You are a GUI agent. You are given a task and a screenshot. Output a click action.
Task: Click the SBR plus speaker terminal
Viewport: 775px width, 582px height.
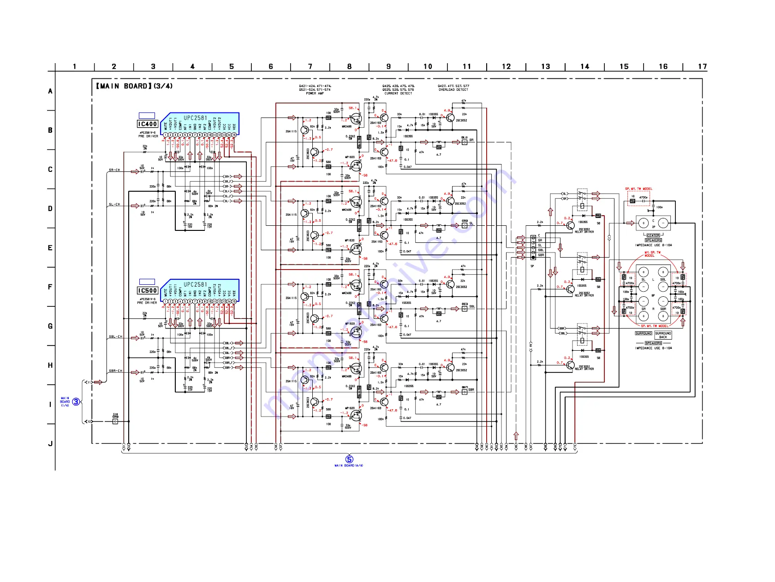663,316
